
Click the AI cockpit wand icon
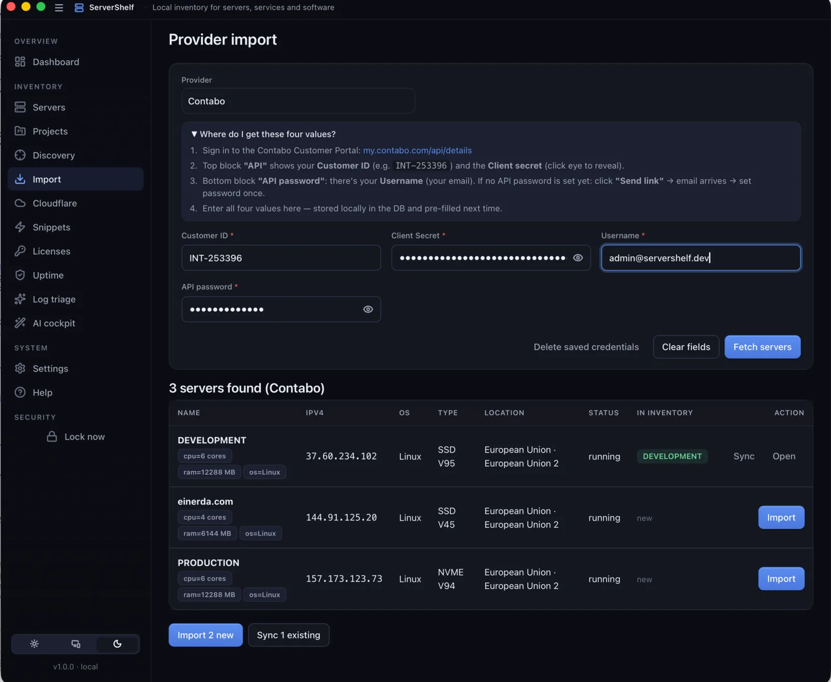click(20, 323)
